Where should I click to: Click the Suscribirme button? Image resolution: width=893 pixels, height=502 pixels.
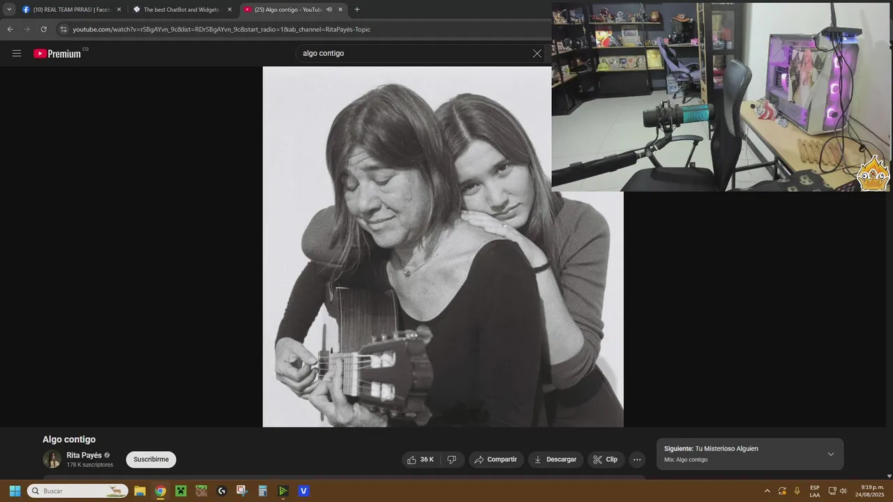point(151,459)
